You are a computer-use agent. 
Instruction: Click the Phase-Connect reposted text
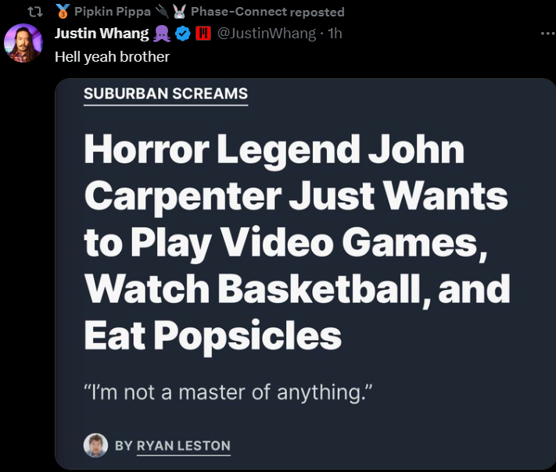tap(267, 12)
